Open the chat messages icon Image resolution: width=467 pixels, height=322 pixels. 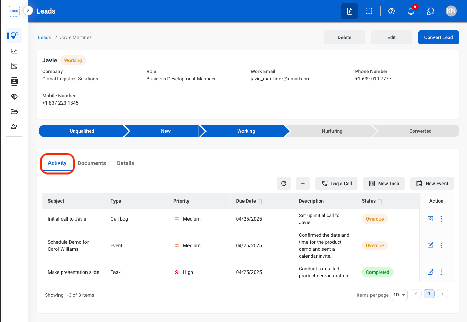click(430, 11)
